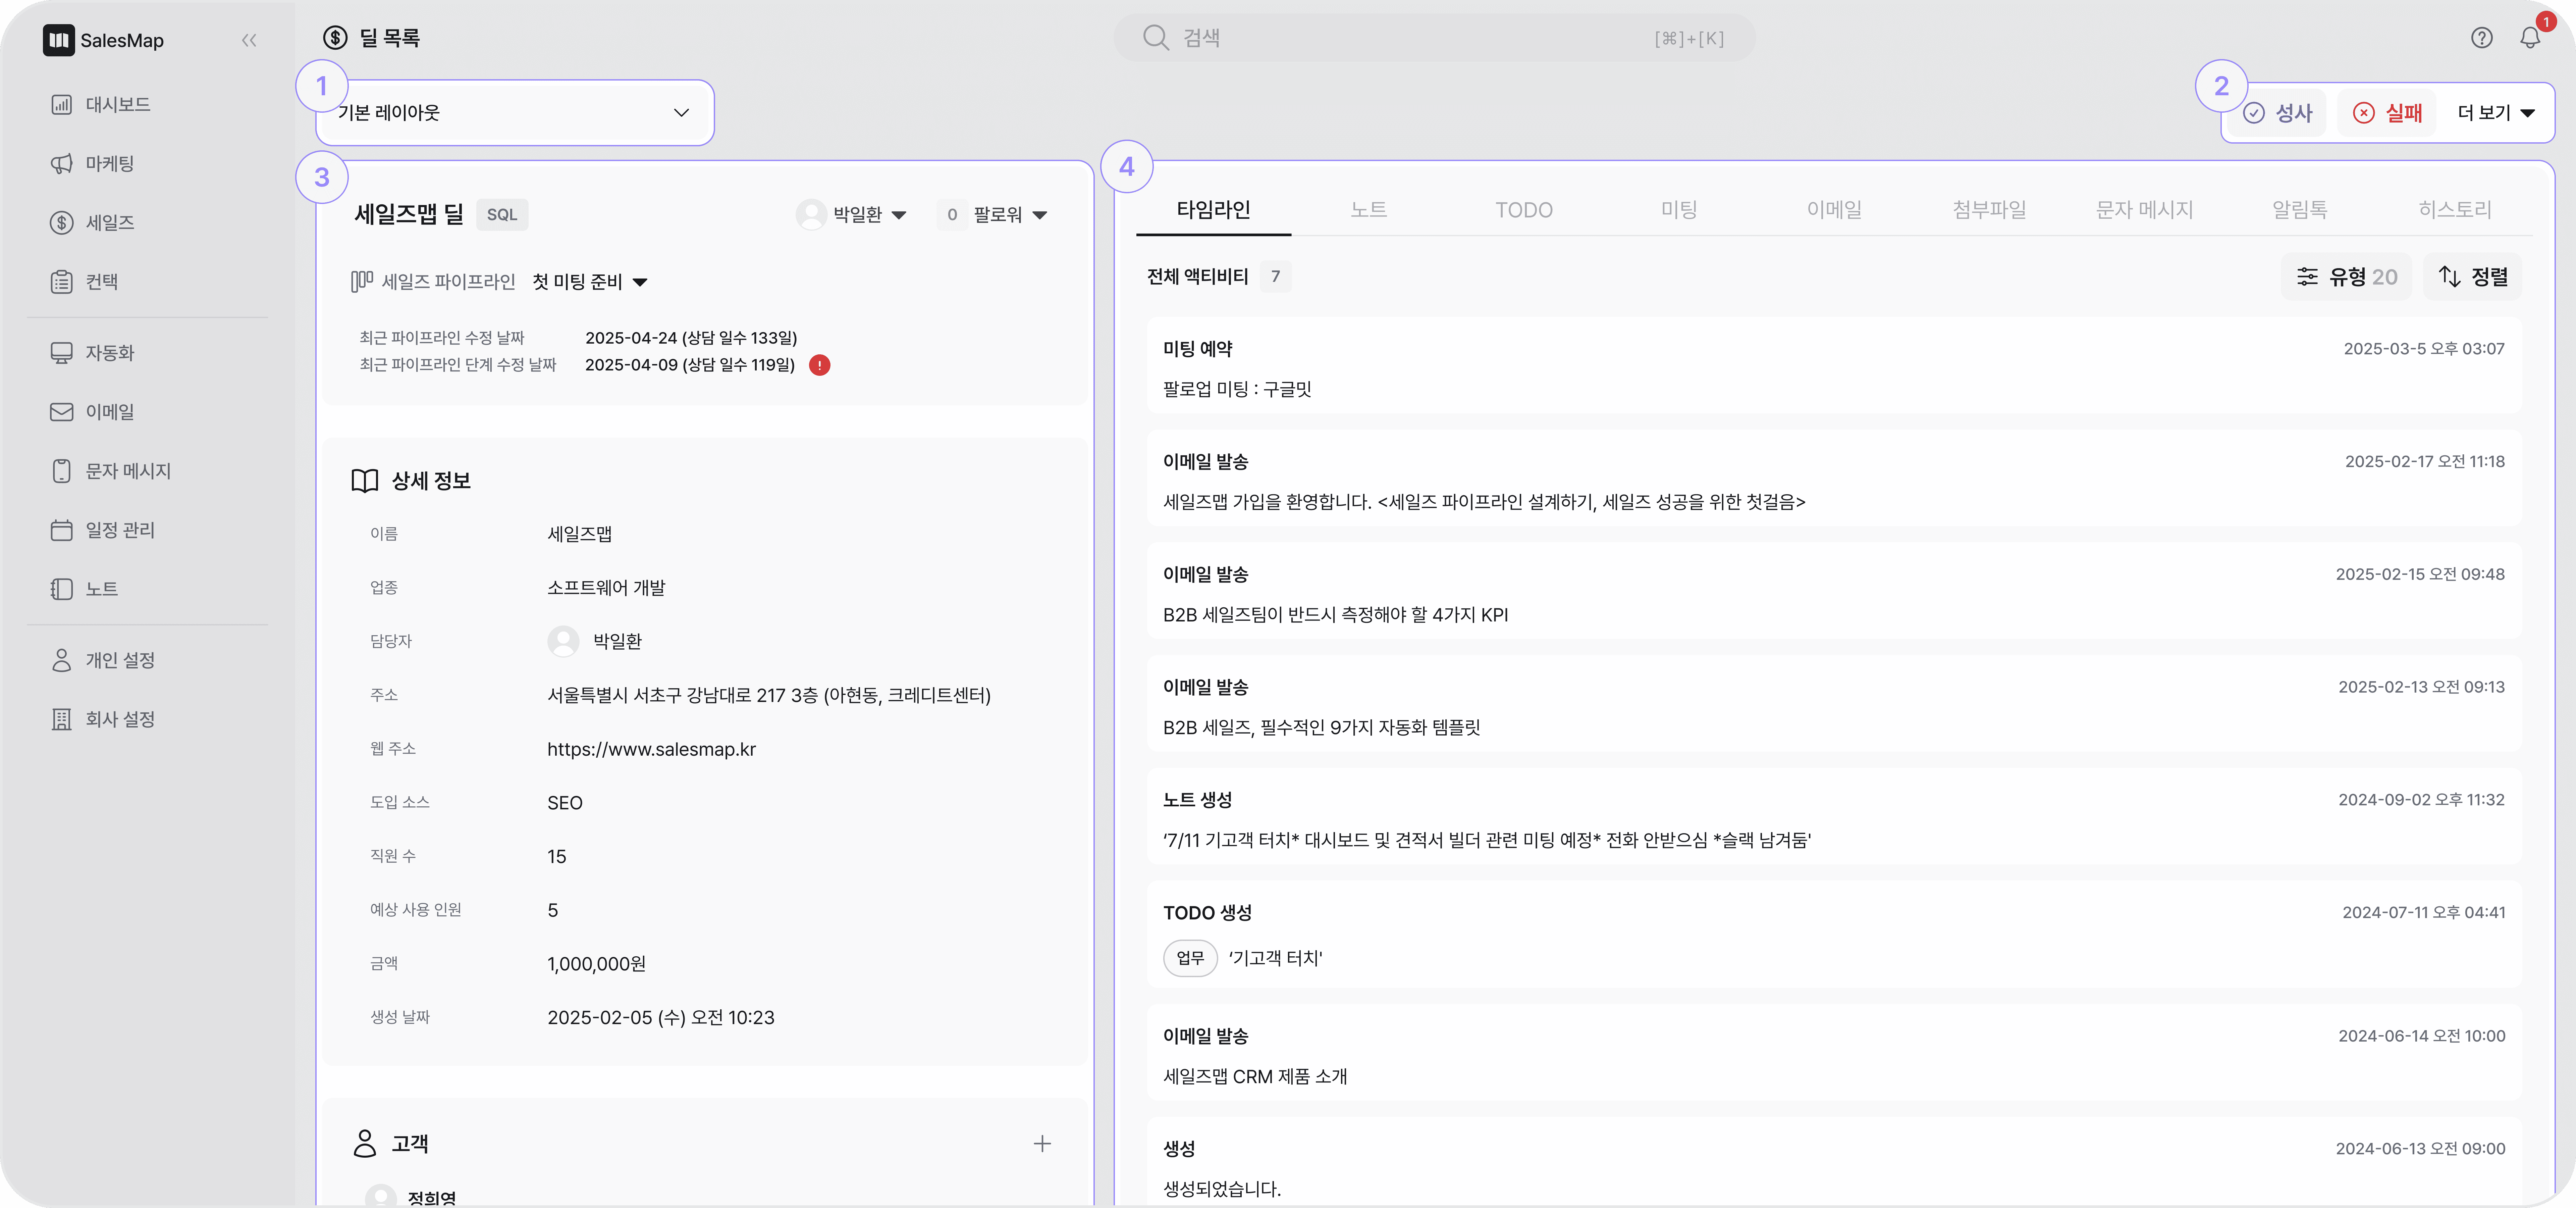Click the 업무 tag in TODO 생성
The width and height of the screenshot is (2576, 1208).
coord(1190,958)
